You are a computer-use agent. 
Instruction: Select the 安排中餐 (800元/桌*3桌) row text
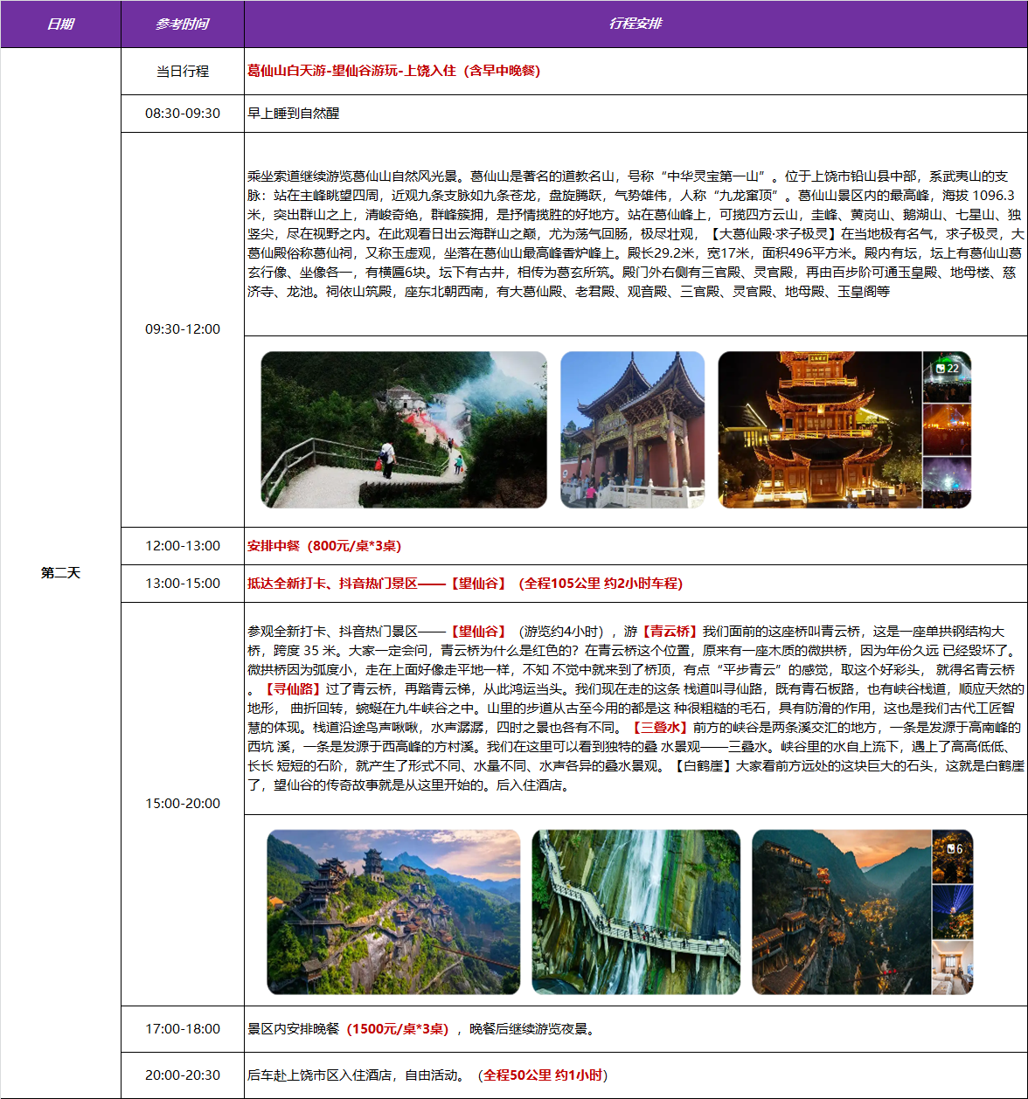(x=324, y=546)
